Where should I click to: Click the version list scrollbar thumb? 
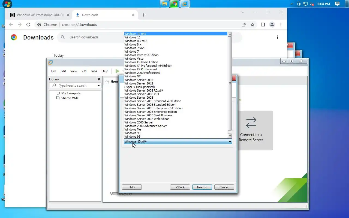click(x=230, y=83)
